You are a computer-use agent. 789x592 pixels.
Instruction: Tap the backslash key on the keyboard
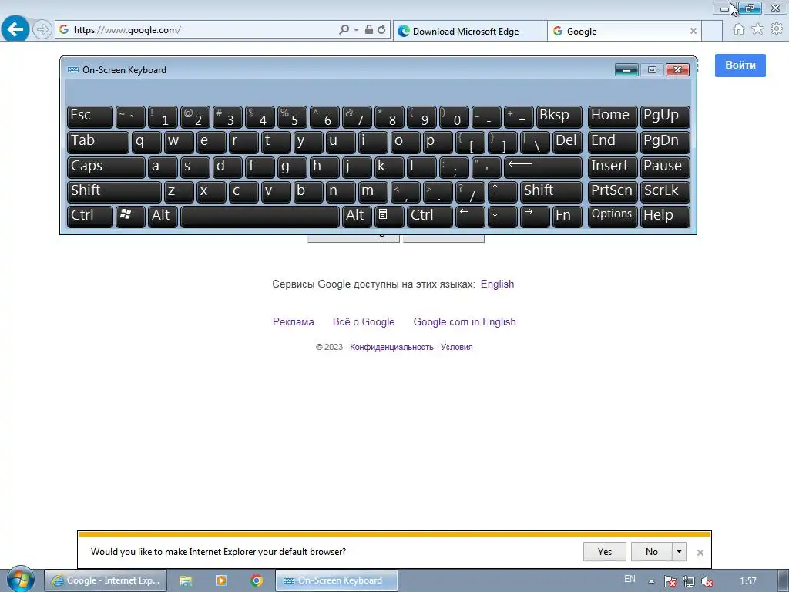coord(535,142)
